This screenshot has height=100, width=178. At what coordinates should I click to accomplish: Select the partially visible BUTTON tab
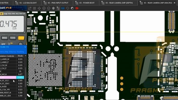coord(6,3)
